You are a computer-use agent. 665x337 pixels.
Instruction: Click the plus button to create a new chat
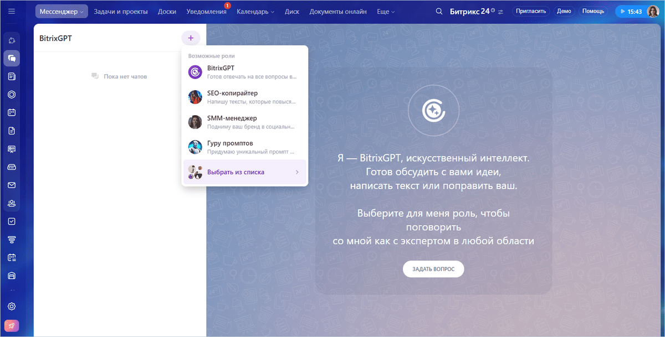[x=191, y=38]
